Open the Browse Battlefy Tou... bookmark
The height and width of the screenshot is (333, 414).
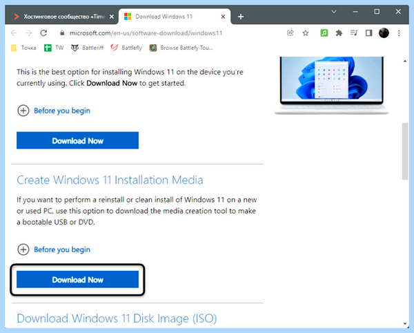coord(181,48)
